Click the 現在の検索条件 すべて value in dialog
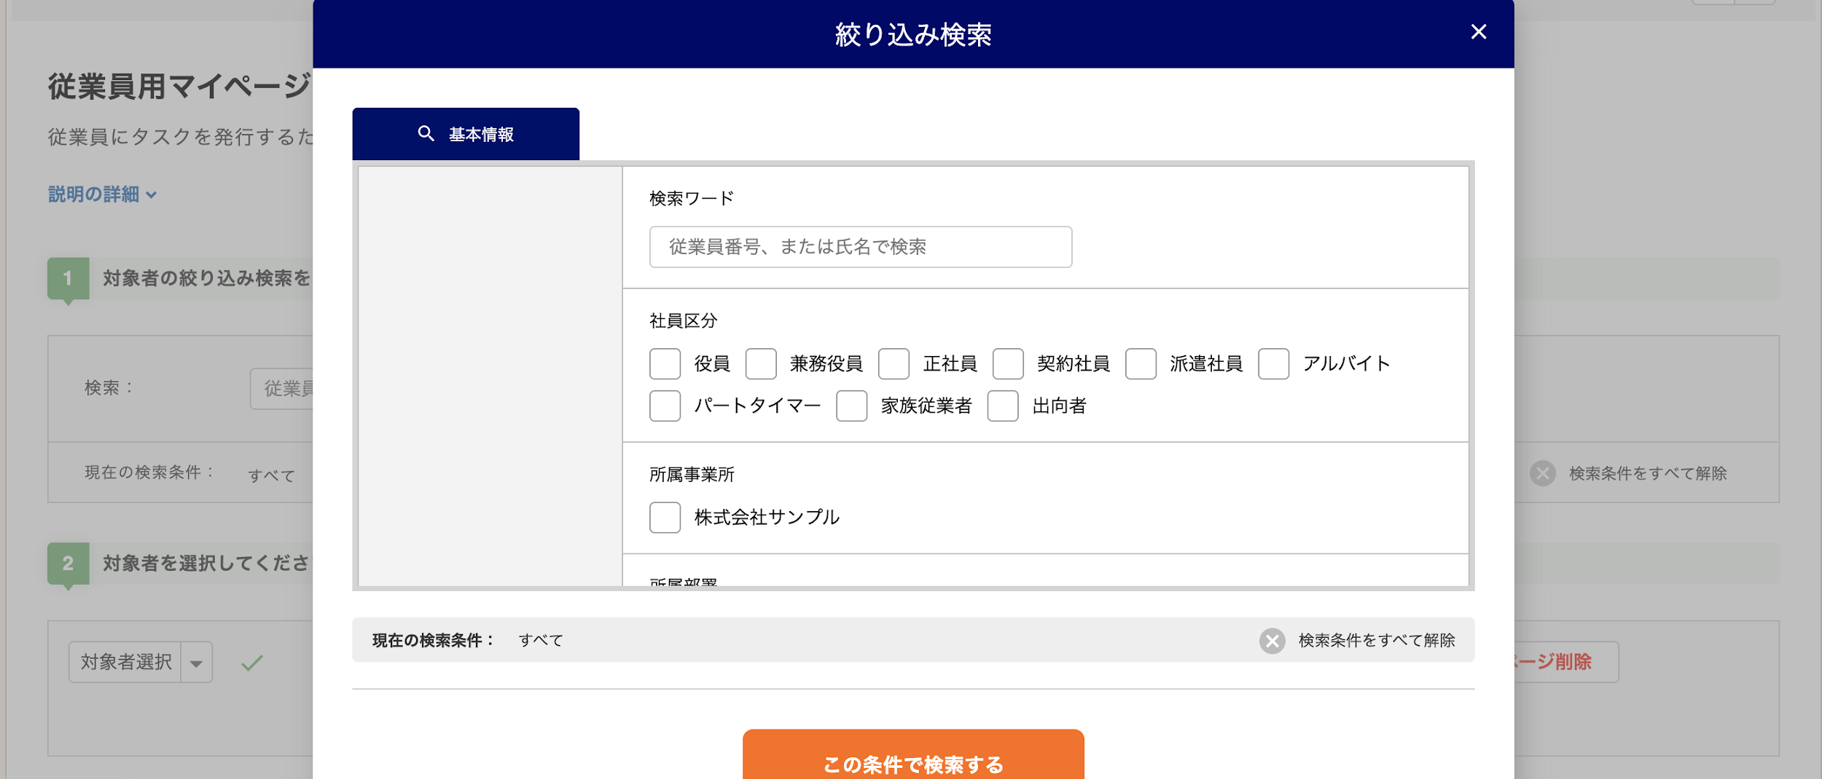The width and height of the screenshot is (1822, 779). (541, 641)
